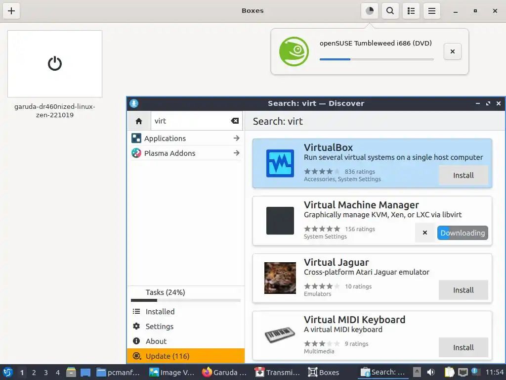Open the Virtual Machine Manager title
Image resolution: width=506 pixels, height=380 pixels.
361,205
